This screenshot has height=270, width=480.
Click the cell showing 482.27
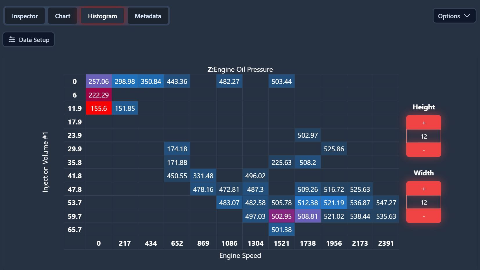229,81
